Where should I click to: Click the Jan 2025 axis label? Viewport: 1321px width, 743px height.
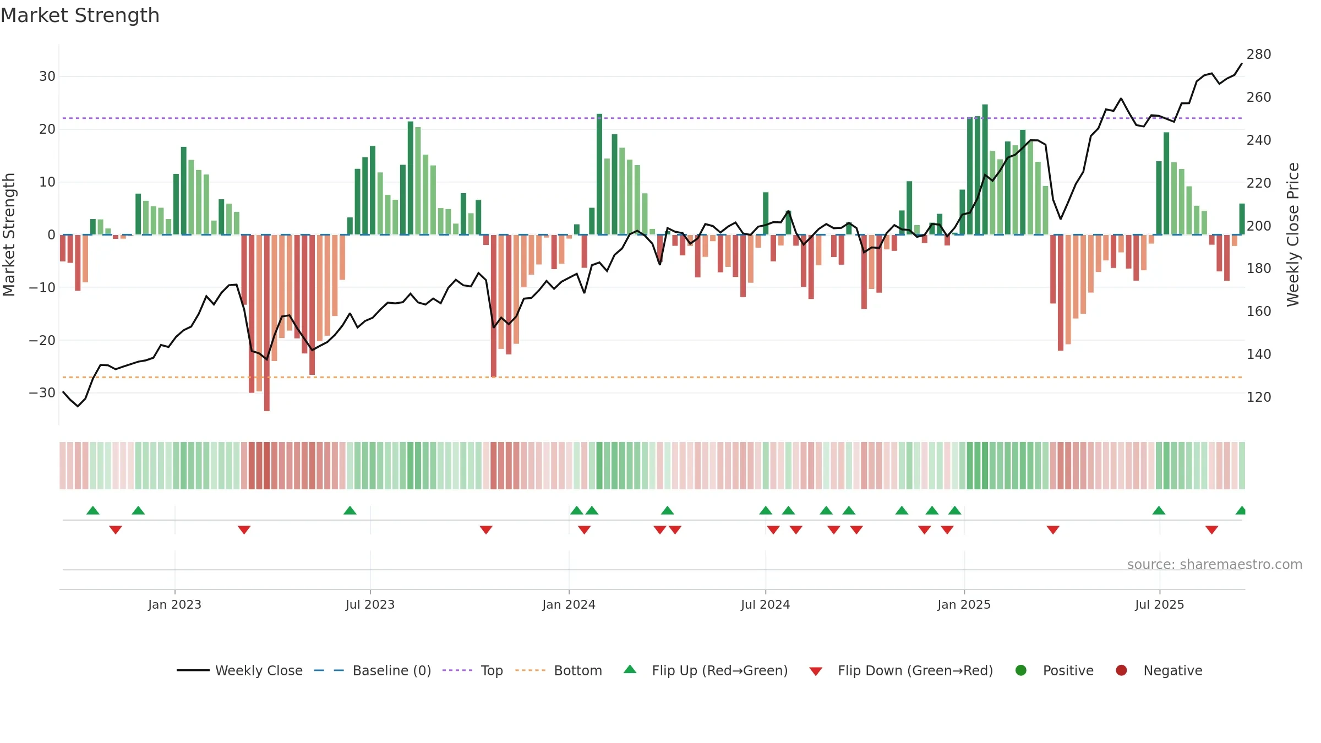[964, 604]
